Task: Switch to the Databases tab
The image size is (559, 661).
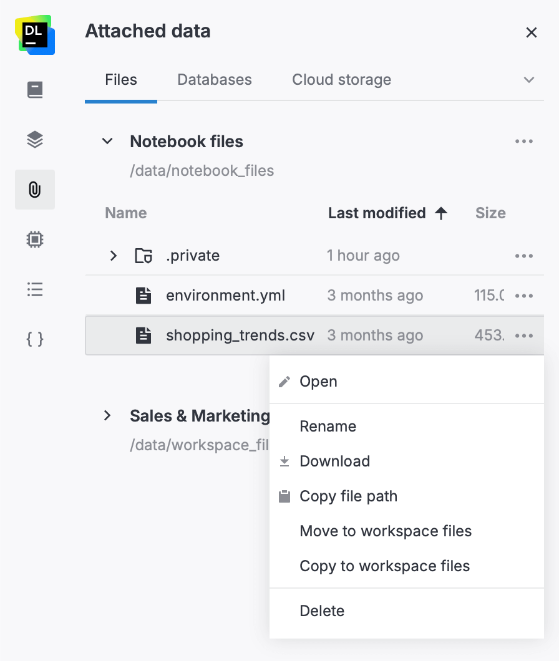Action: [x=214, y=80]
